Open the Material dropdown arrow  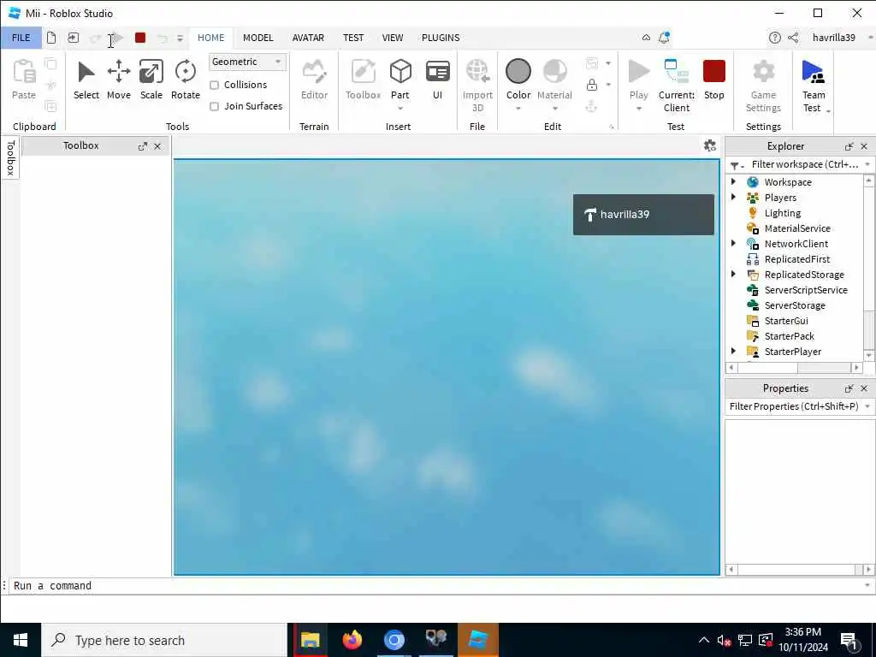tap(554, 109)
